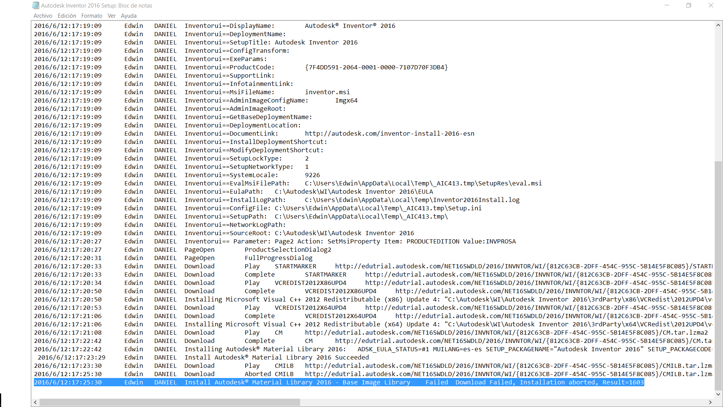Screen dimensions: 723x407
Task: Open the Formato menu
Action: 92,15
